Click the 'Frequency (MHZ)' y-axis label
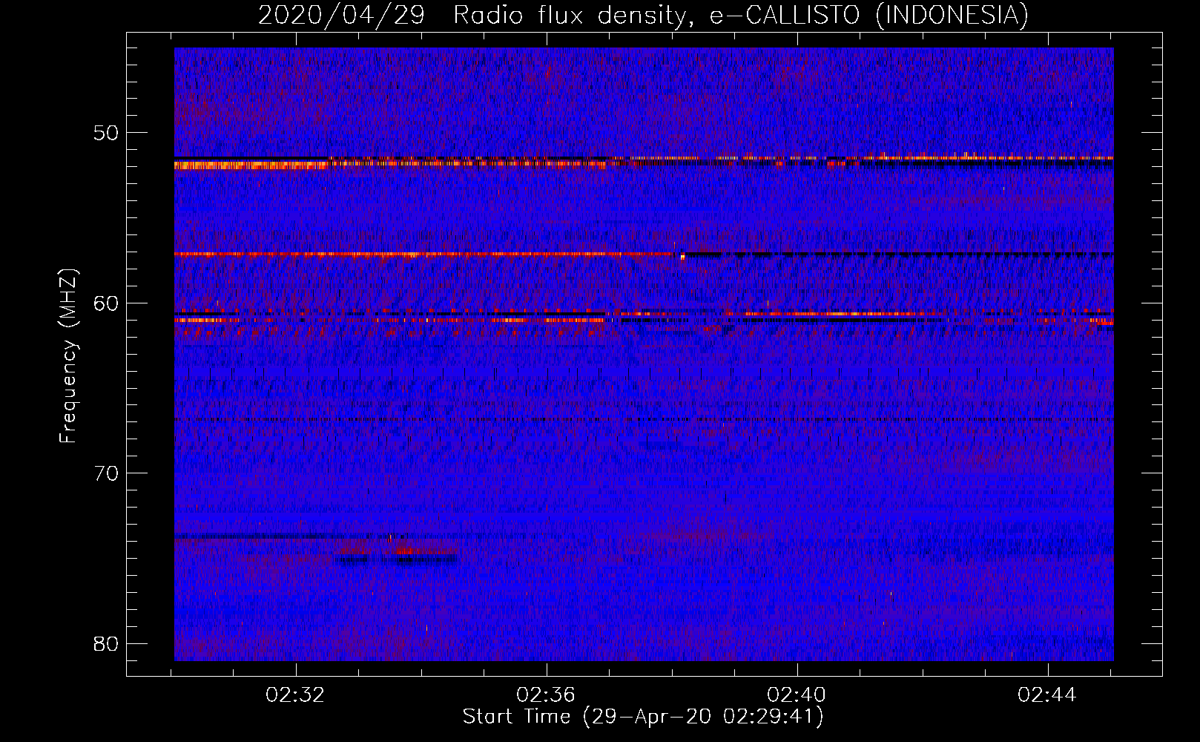Screen dimensions: 1200x742 68,357
